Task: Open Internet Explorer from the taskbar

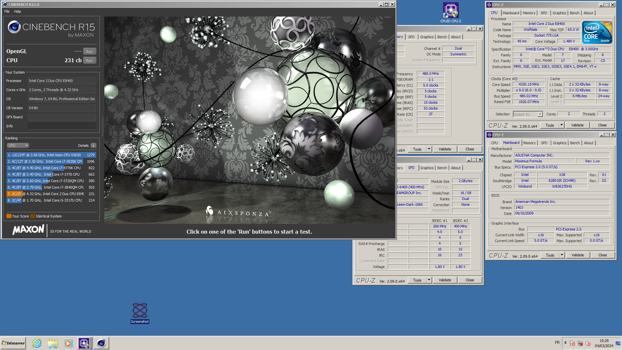Action: coord(37,343)
